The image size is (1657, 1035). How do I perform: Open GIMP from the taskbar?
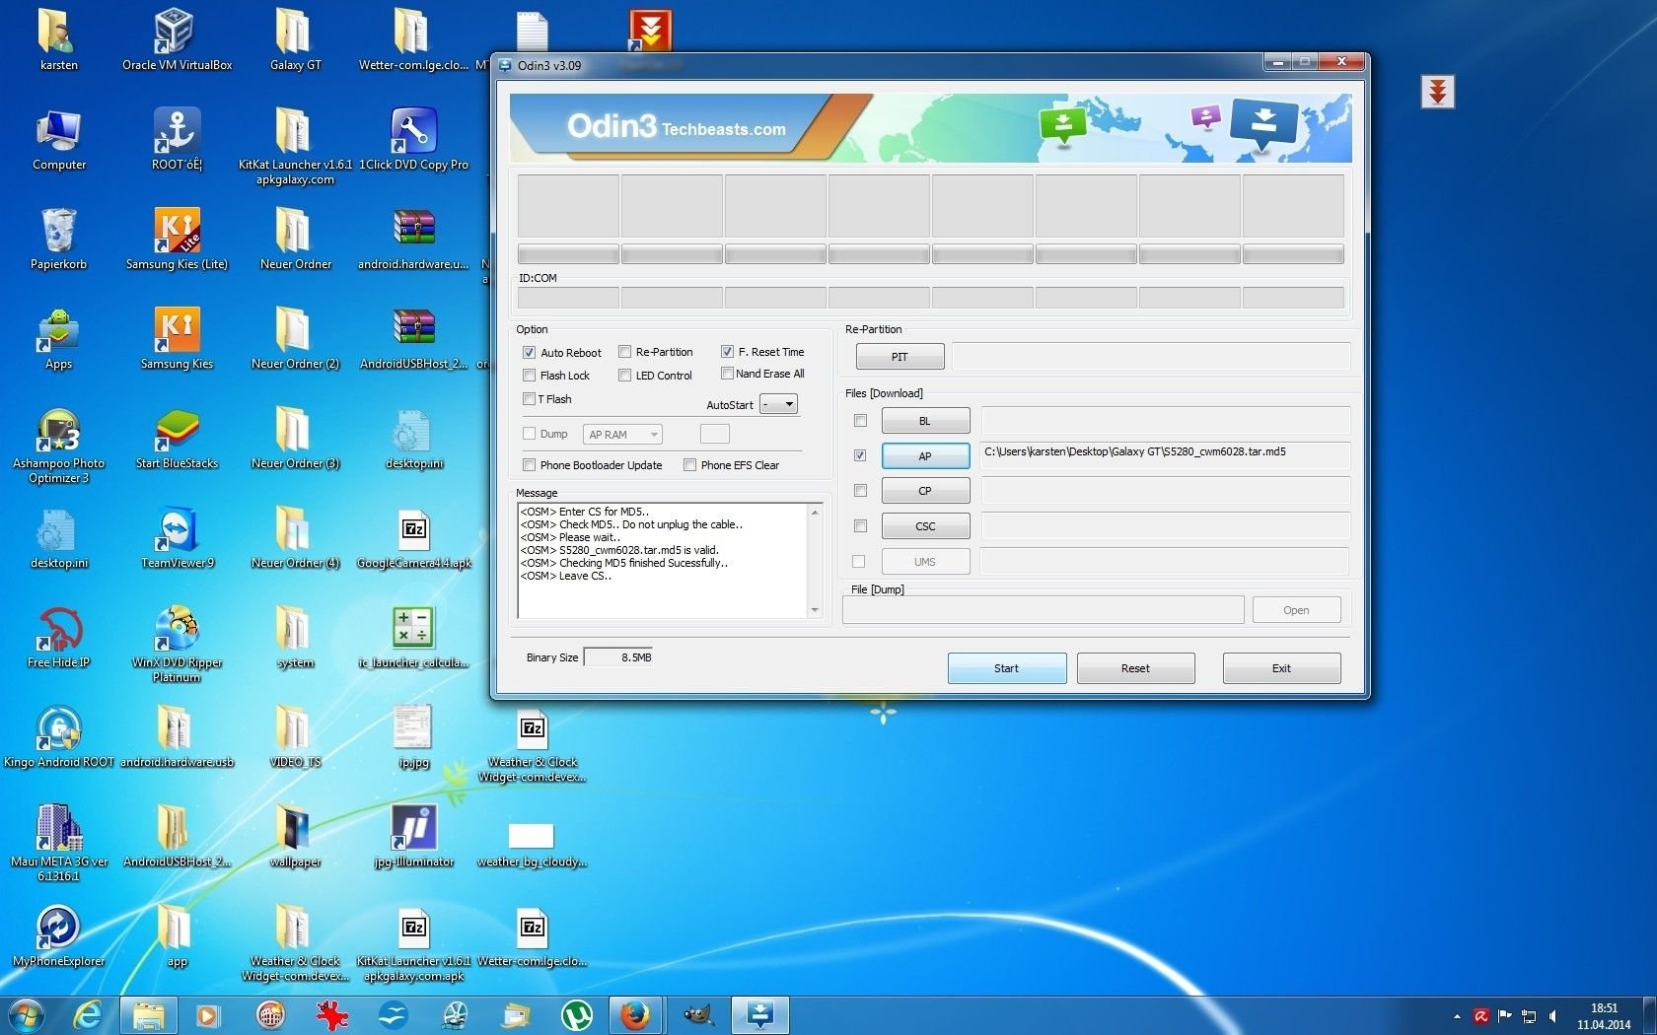(x=698, y=1014)
